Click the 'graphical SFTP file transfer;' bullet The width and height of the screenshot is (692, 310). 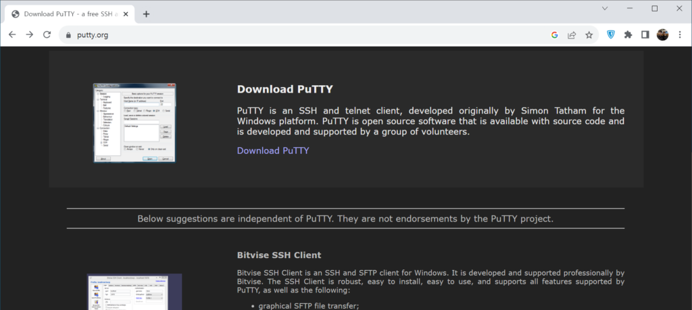(309, 305)
